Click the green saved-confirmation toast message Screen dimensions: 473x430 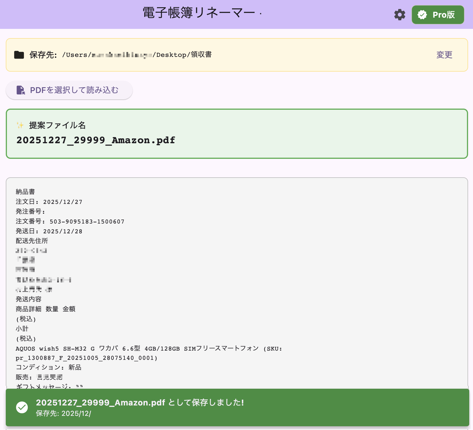coord(238,407)
